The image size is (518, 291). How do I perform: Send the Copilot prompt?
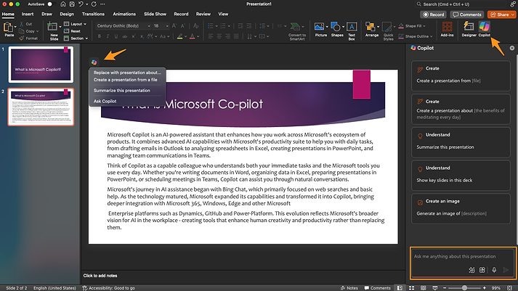pos(506,270)
